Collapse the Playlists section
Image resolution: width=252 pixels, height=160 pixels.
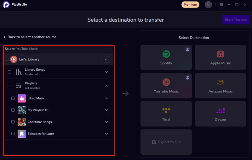[x=106, y=86]
